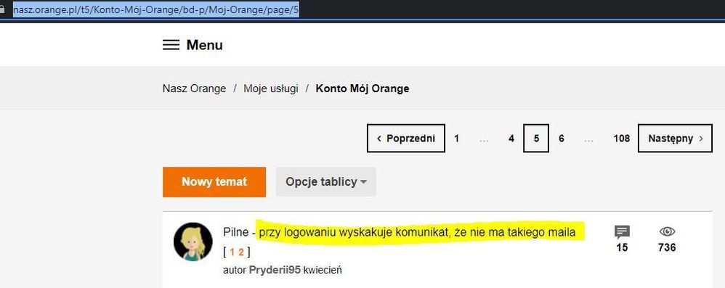Click the browser address bar URL

[x=156, y=10]
